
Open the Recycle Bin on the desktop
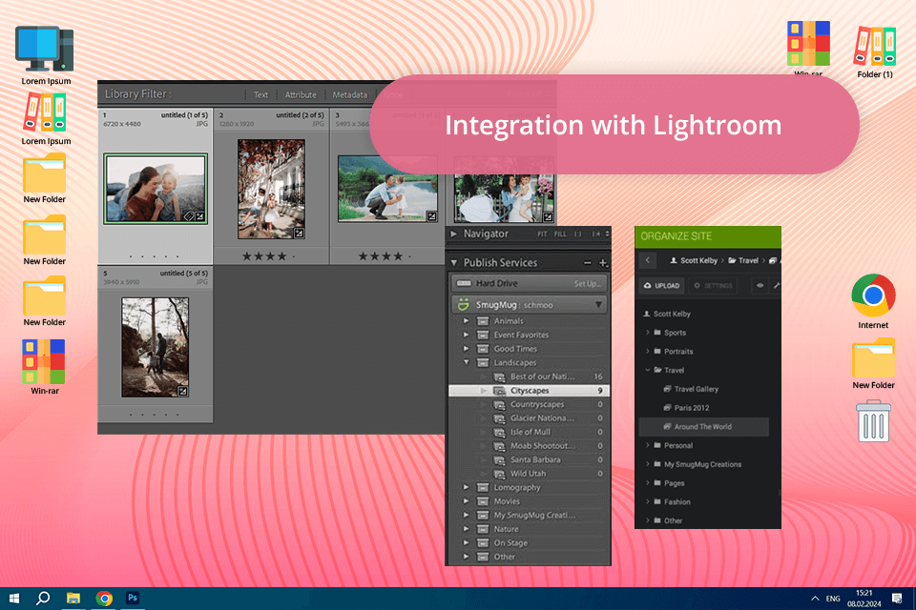(x=873, y=421)
